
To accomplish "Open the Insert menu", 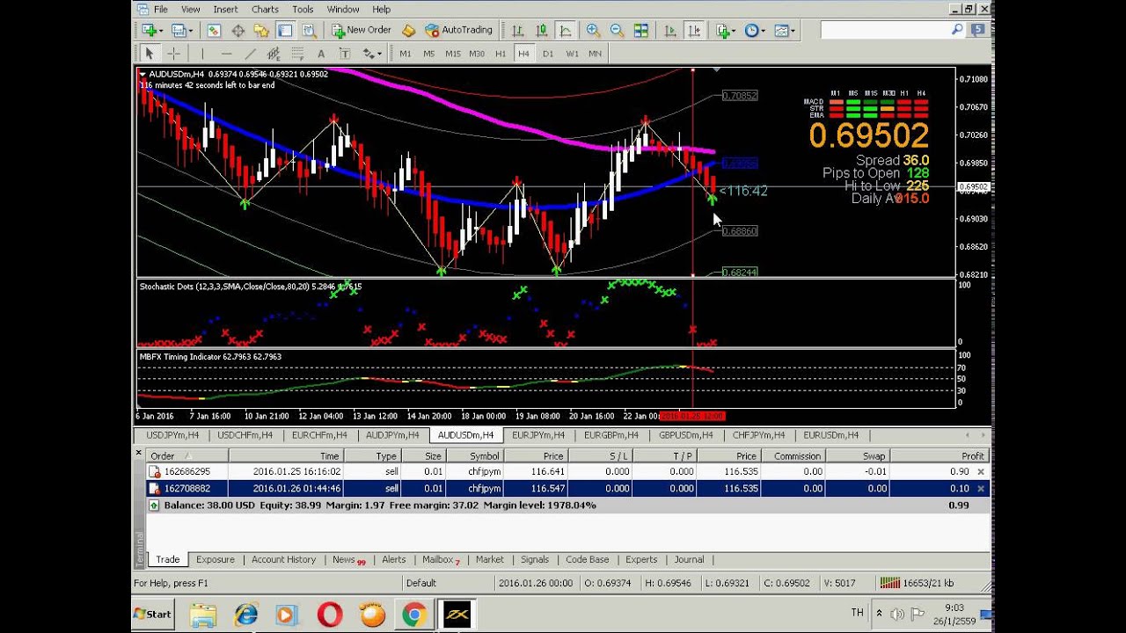I will pyautogui.click(x=225, y=9).
